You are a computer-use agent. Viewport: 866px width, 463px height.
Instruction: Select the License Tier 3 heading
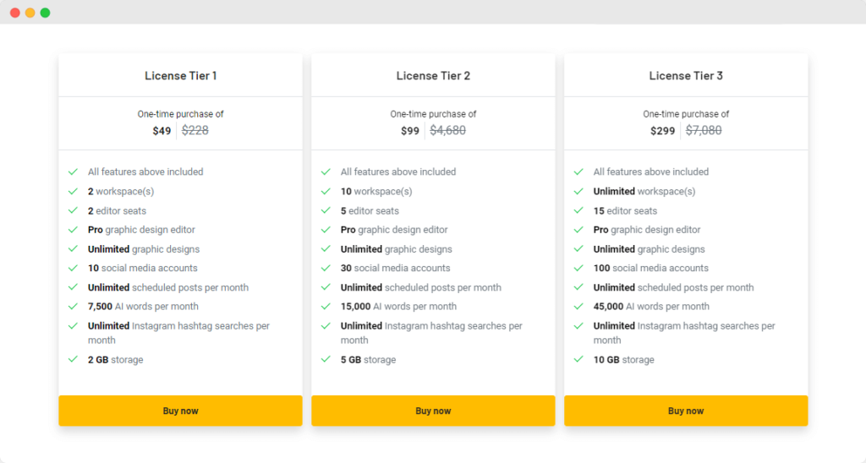click(x=686, y=75)
